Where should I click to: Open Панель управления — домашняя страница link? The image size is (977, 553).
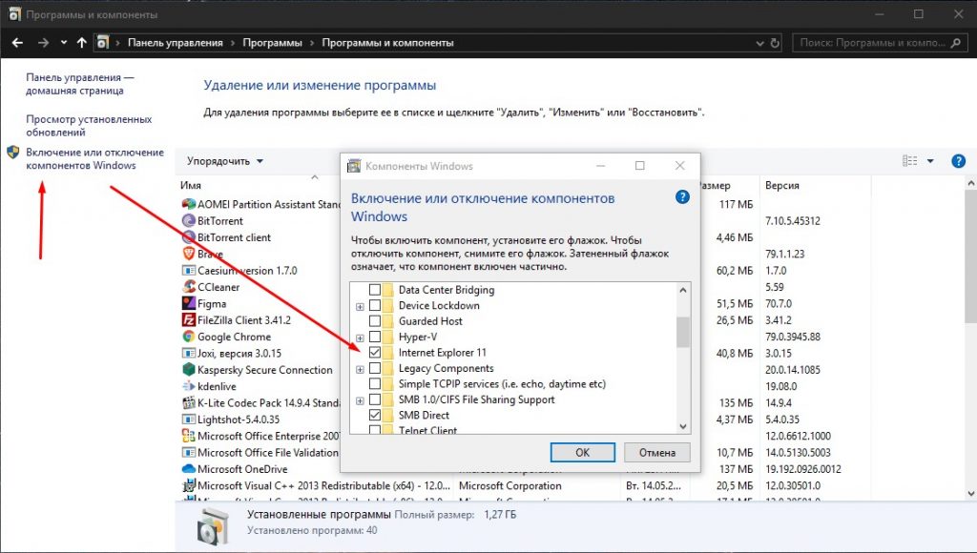[x=80, y=84]
